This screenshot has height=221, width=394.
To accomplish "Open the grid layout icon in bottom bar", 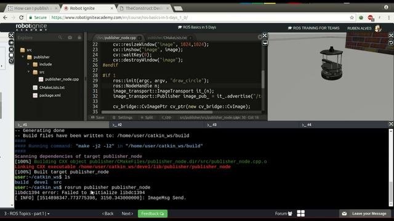I will (x=301, y=214).
